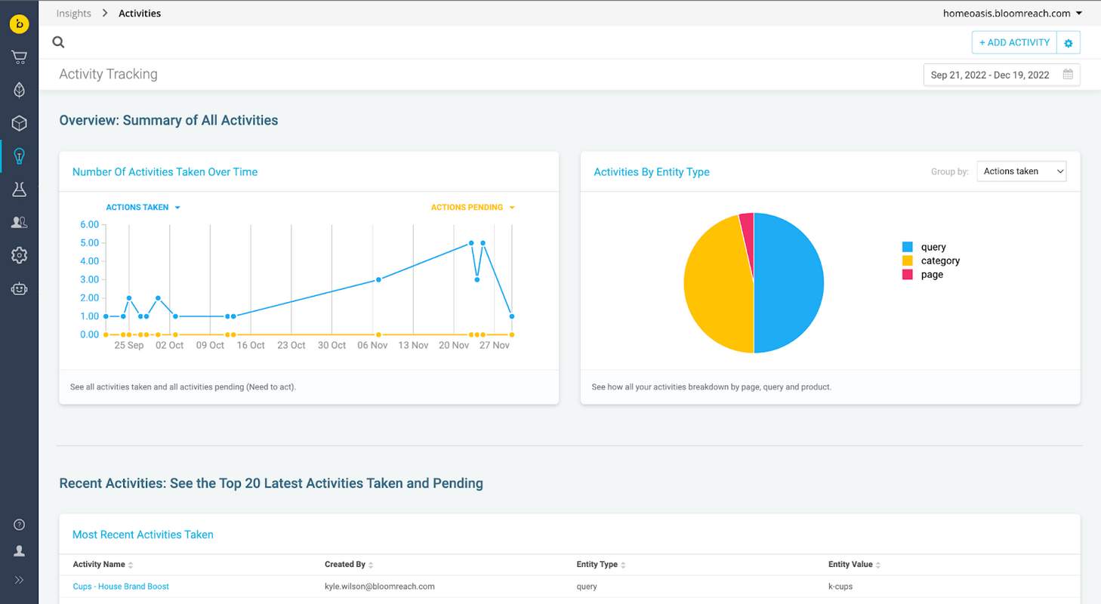Open the search magnifier at the top
This screenshot has width=1101, height=604.
(x=58, y=42)
